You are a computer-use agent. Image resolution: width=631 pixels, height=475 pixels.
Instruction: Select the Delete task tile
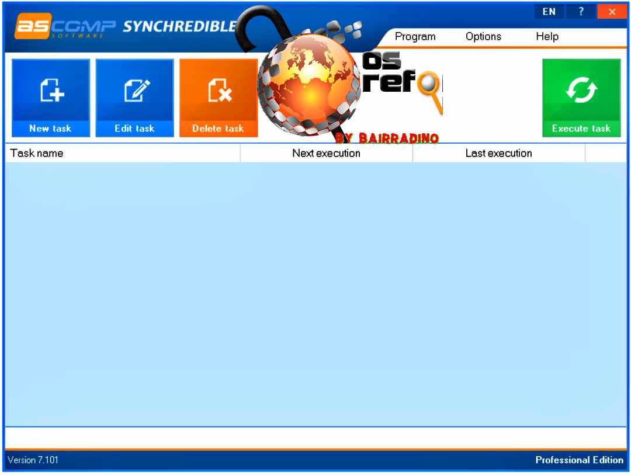219,98
